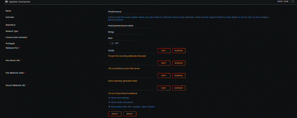Click Edit for Webhook Port
The height and width of the screenshot is (118, 297).
[x=164, y=51]
